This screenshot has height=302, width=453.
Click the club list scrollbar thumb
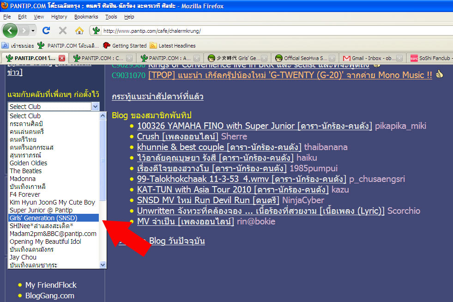pos(103,160)
